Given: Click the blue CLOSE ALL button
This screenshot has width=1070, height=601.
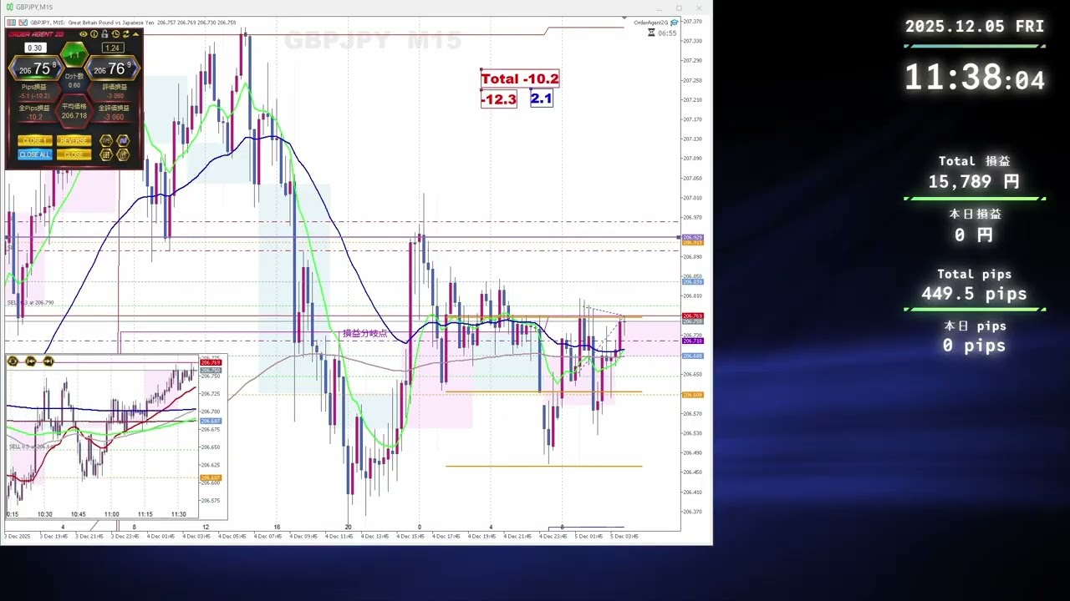Looking at the screenshot, I should [34, 154].
